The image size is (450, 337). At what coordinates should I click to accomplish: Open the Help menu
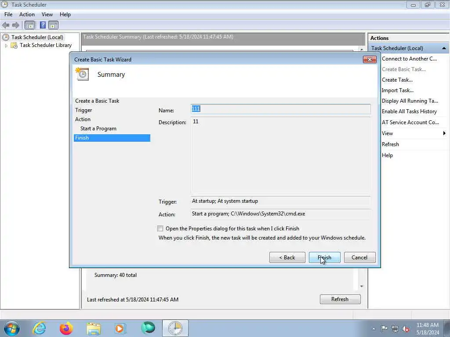point(65,14)
